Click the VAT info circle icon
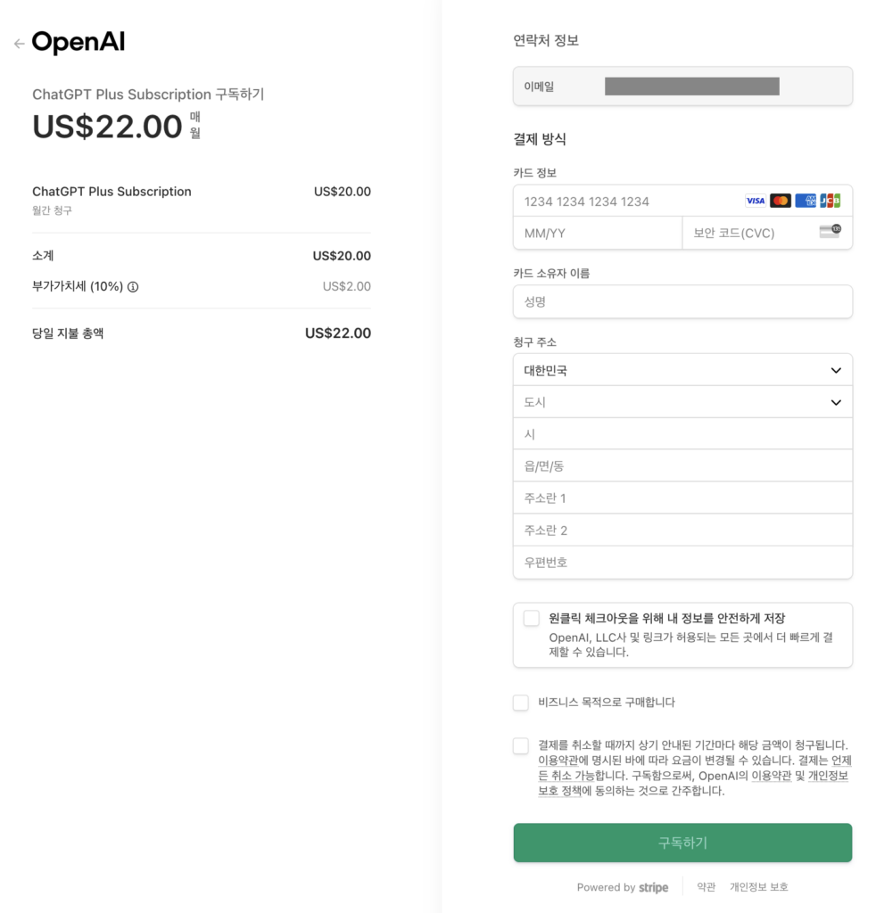 coord(133,287)
